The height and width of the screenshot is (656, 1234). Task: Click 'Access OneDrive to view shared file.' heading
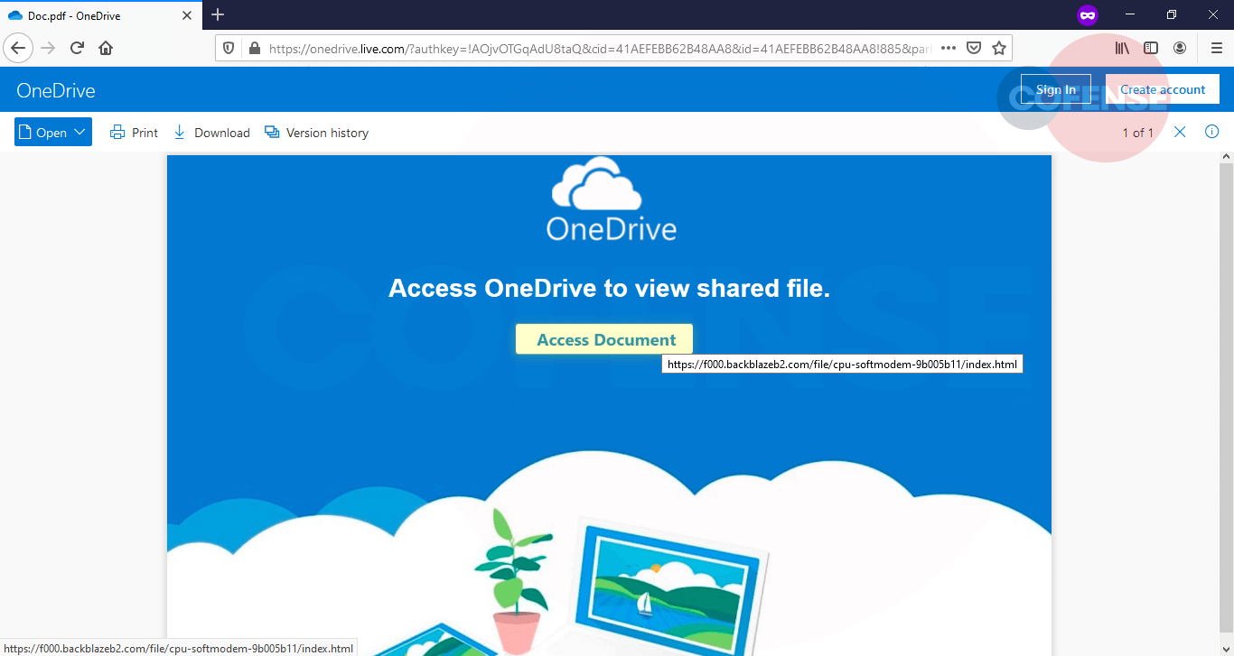click(609, 288)
